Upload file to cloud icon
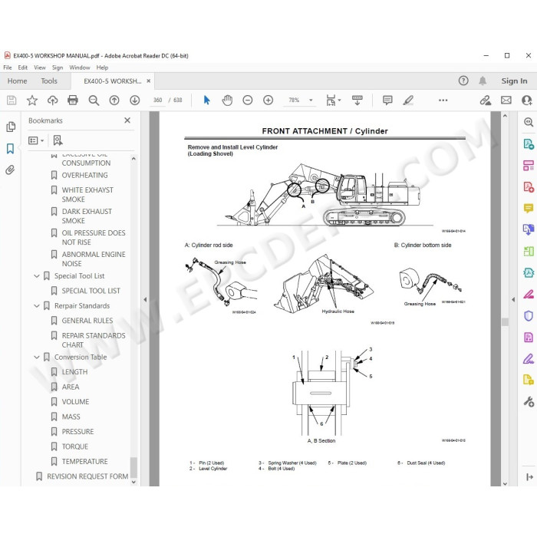537x537 pixels. coord(52,100)
